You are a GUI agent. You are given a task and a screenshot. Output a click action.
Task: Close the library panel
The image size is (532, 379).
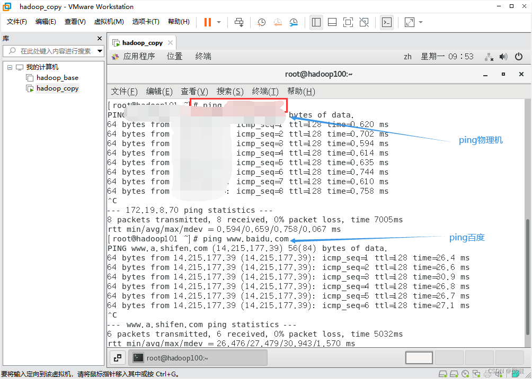click(100, 38)
